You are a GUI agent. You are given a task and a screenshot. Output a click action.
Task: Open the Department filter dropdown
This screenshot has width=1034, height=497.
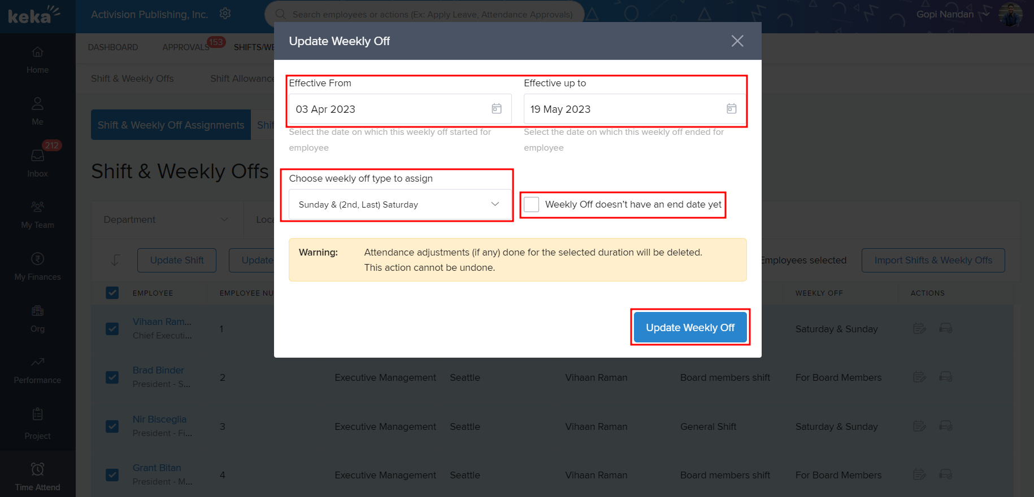point(166,219)
